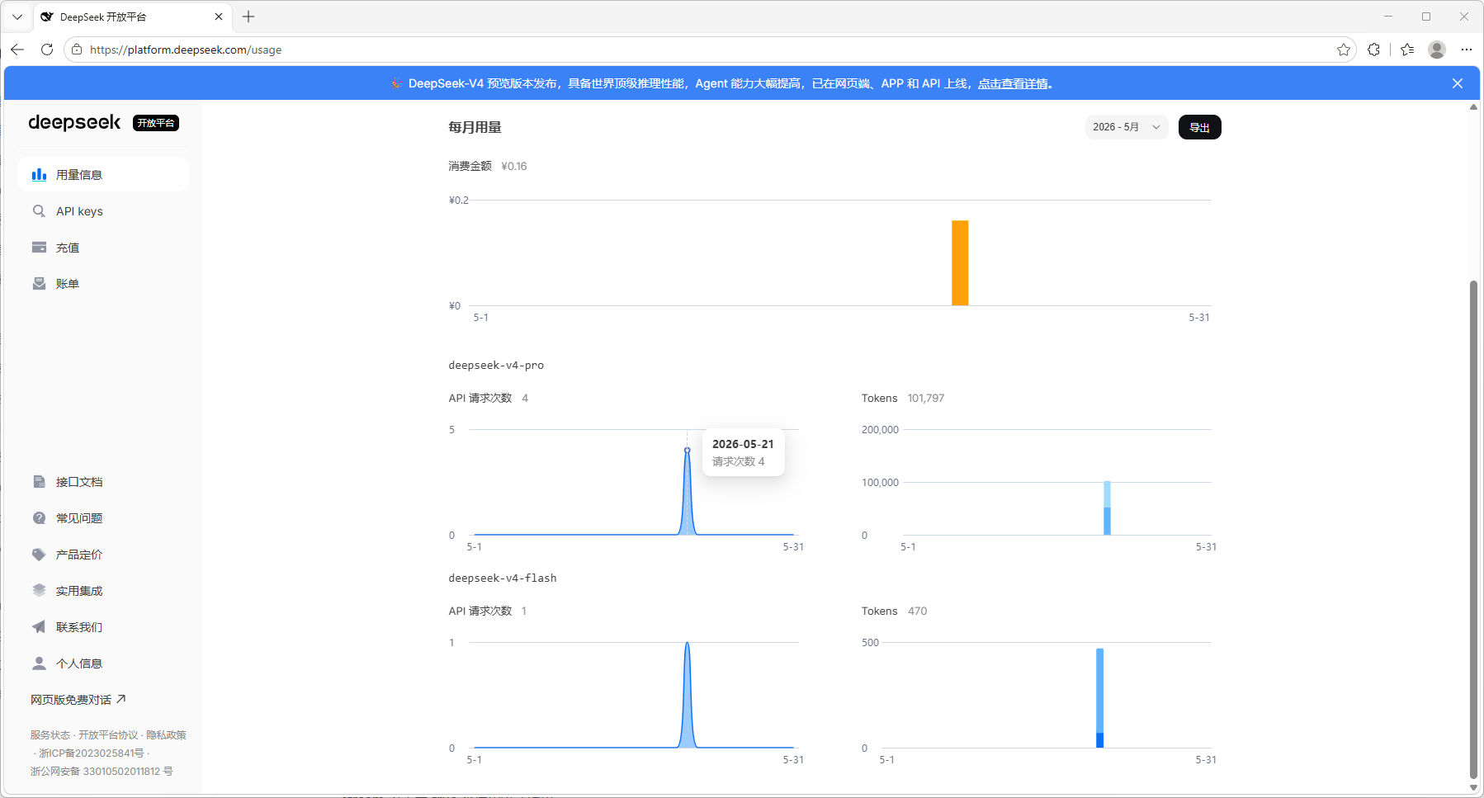Go to the 充值 top-up page
This screenshot has width=1484, height=798.
[103, 248]
